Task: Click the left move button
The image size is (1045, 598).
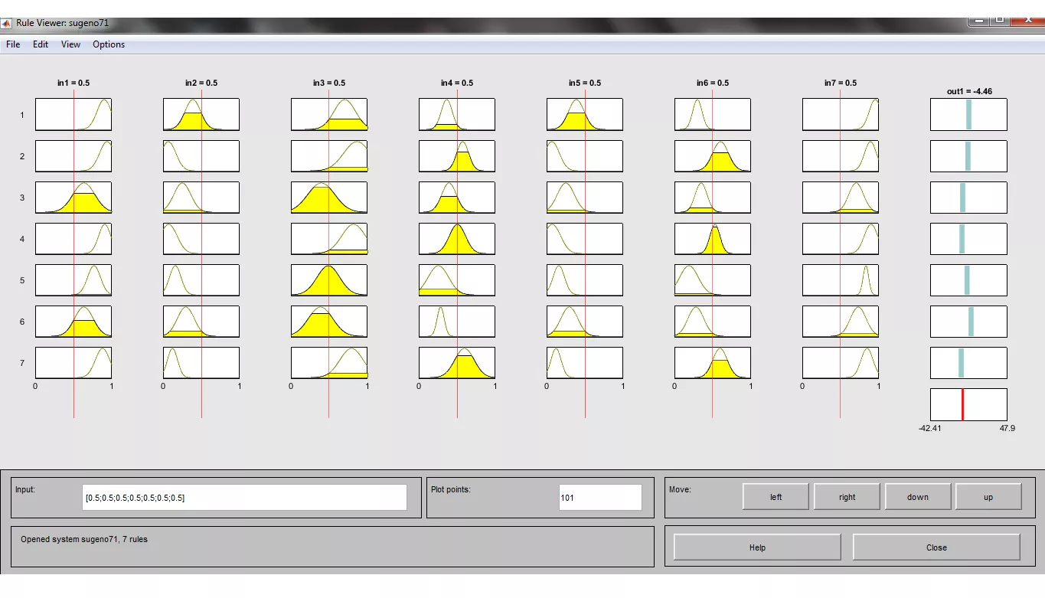Action: point(776,497)
